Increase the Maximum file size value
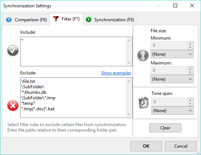 pos(190,69)
